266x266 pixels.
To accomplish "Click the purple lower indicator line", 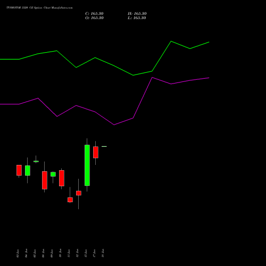I will (x=105, y=101).
